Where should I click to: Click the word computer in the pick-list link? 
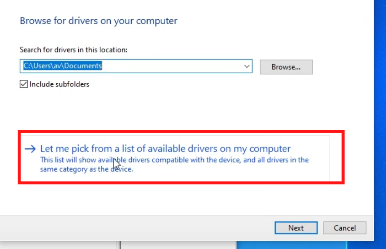coord(270,149)
